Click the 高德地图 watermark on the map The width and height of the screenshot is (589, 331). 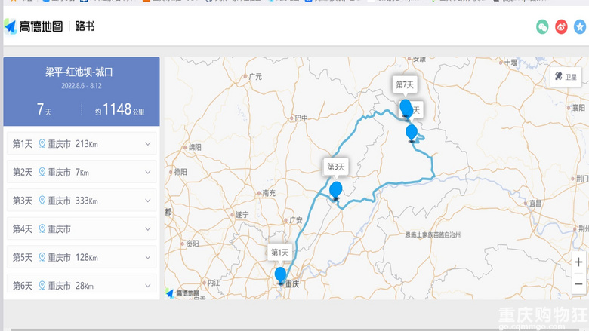pyautogui.click(x=183, y=293)
